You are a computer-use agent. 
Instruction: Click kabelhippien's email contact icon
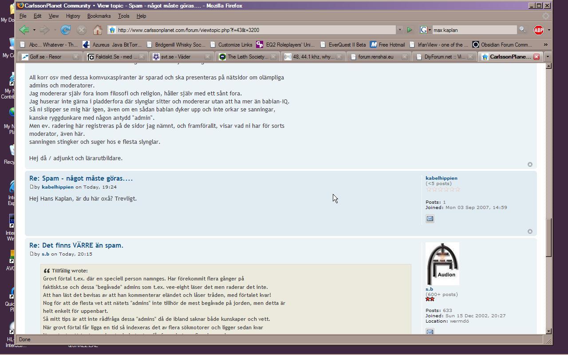(430, 219)
